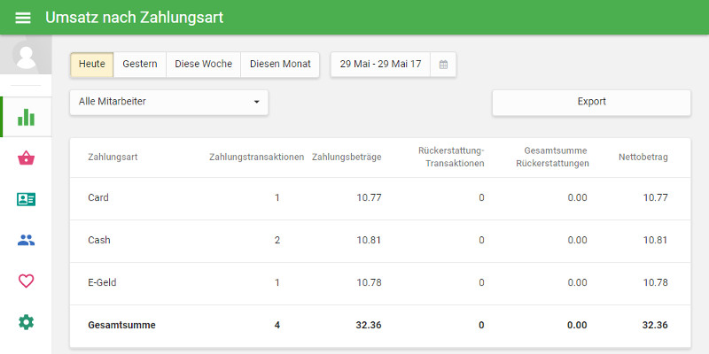Click the user avatar icon
This screenshot has height=354, width=709.
tap(26, 57)
